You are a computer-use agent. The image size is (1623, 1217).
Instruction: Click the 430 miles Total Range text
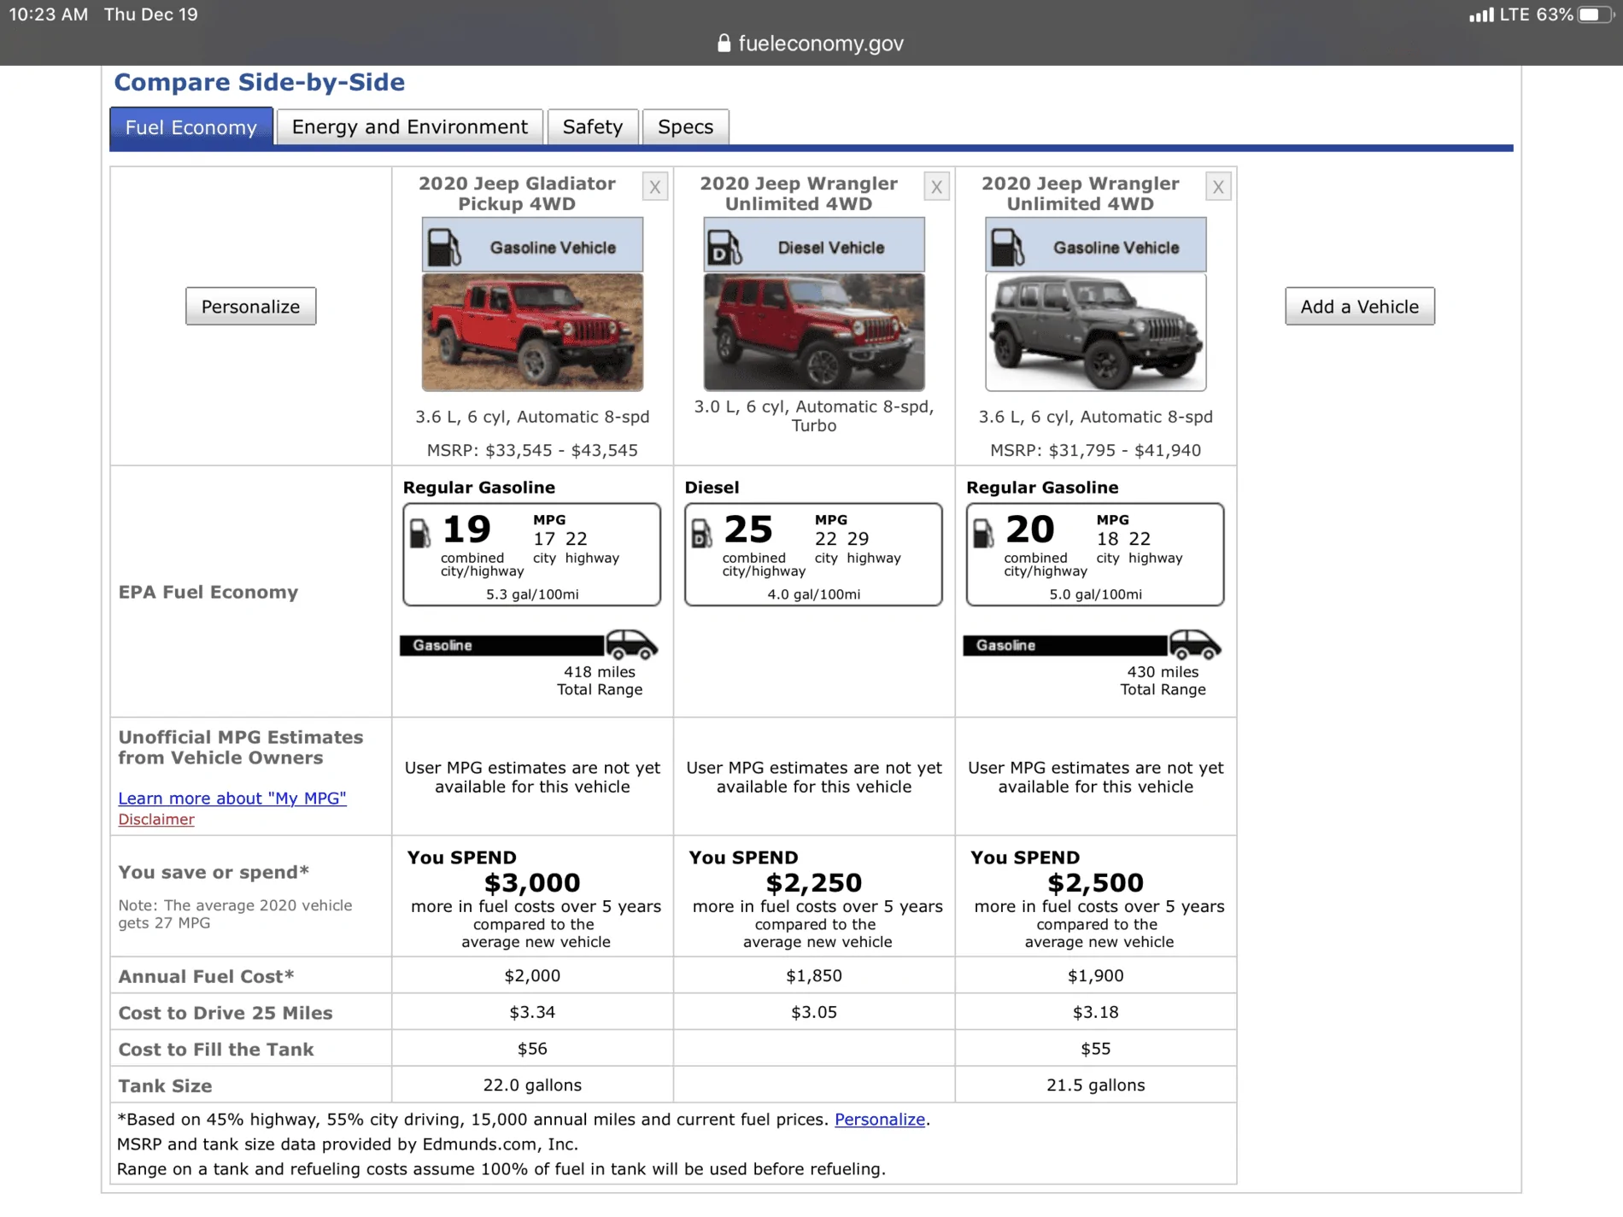click(x=1163, y=681)
